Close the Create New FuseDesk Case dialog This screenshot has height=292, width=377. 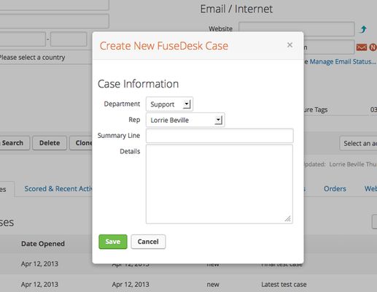[289, 45]
